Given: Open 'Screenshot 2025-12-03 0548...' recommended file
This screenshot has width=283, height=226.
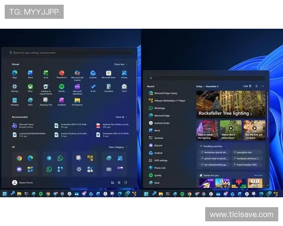Looking at the screenshot, I should pos(71,126).
